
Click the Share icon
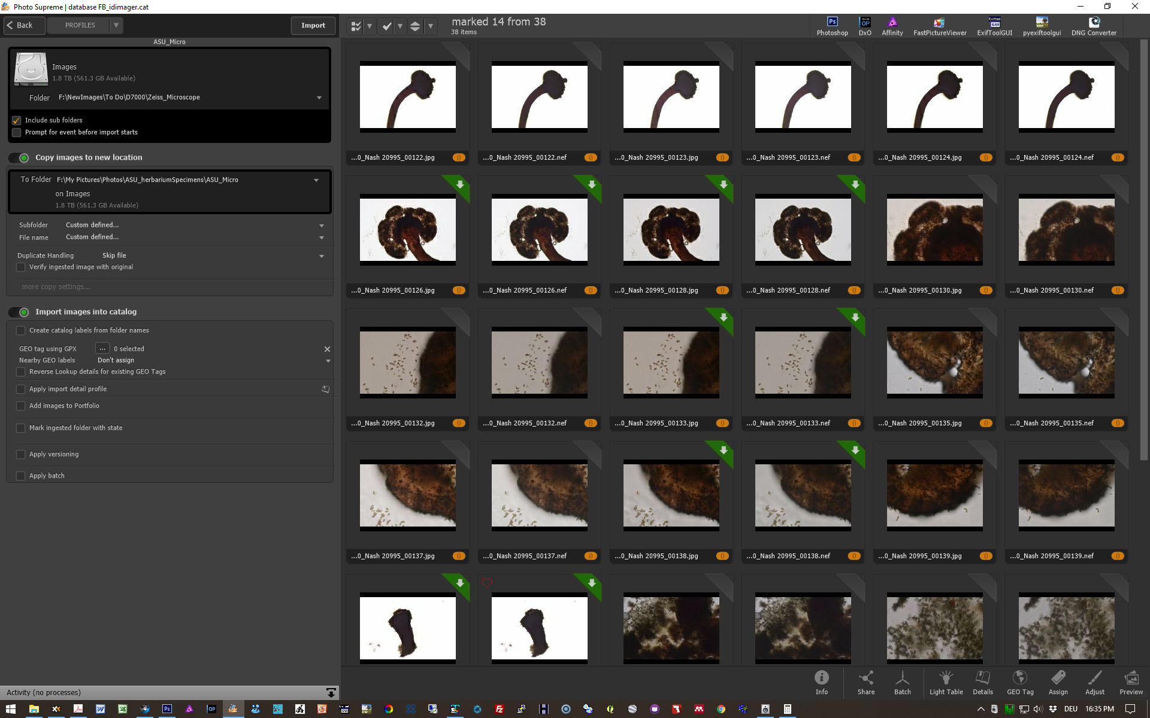tap(865, 682)
